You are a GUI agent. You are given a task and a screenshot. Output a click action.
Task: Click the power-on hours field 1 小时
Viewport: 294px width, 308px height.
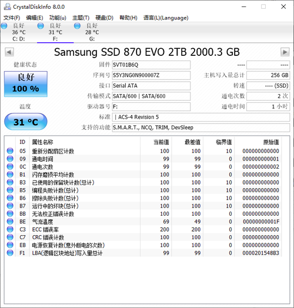click(268, 106)
